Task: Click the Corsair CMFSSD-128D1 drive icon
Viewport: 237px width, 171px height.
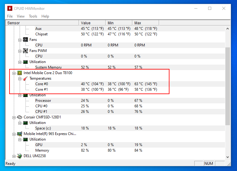Action: pos(20,117)
